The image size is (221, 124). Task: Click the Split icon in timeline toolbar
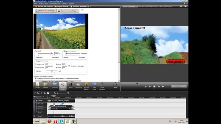coord(51,93)
